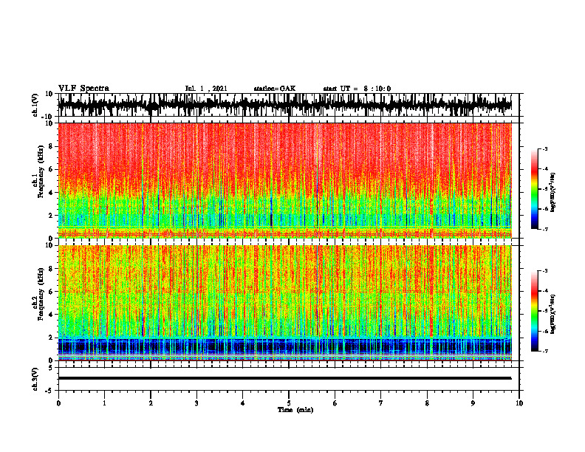
Task: Click the start UT = 8:10:0 text
Action: [x=357, y=89]
